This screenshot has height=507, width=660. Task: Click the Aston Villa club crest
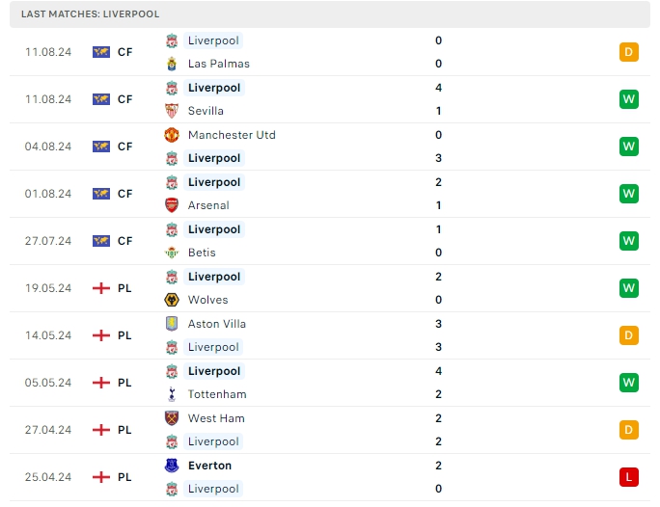(171, 324)
